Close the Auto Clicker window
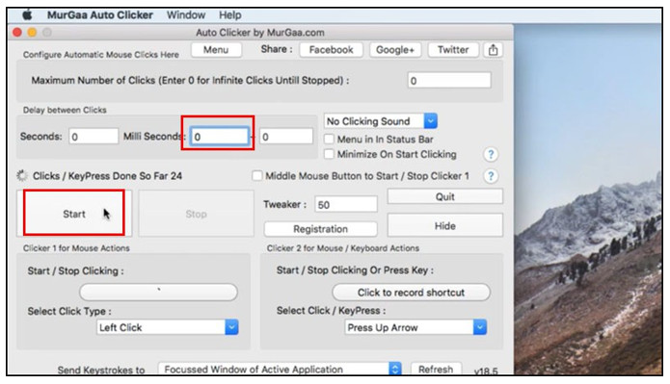 click(17, 33)
